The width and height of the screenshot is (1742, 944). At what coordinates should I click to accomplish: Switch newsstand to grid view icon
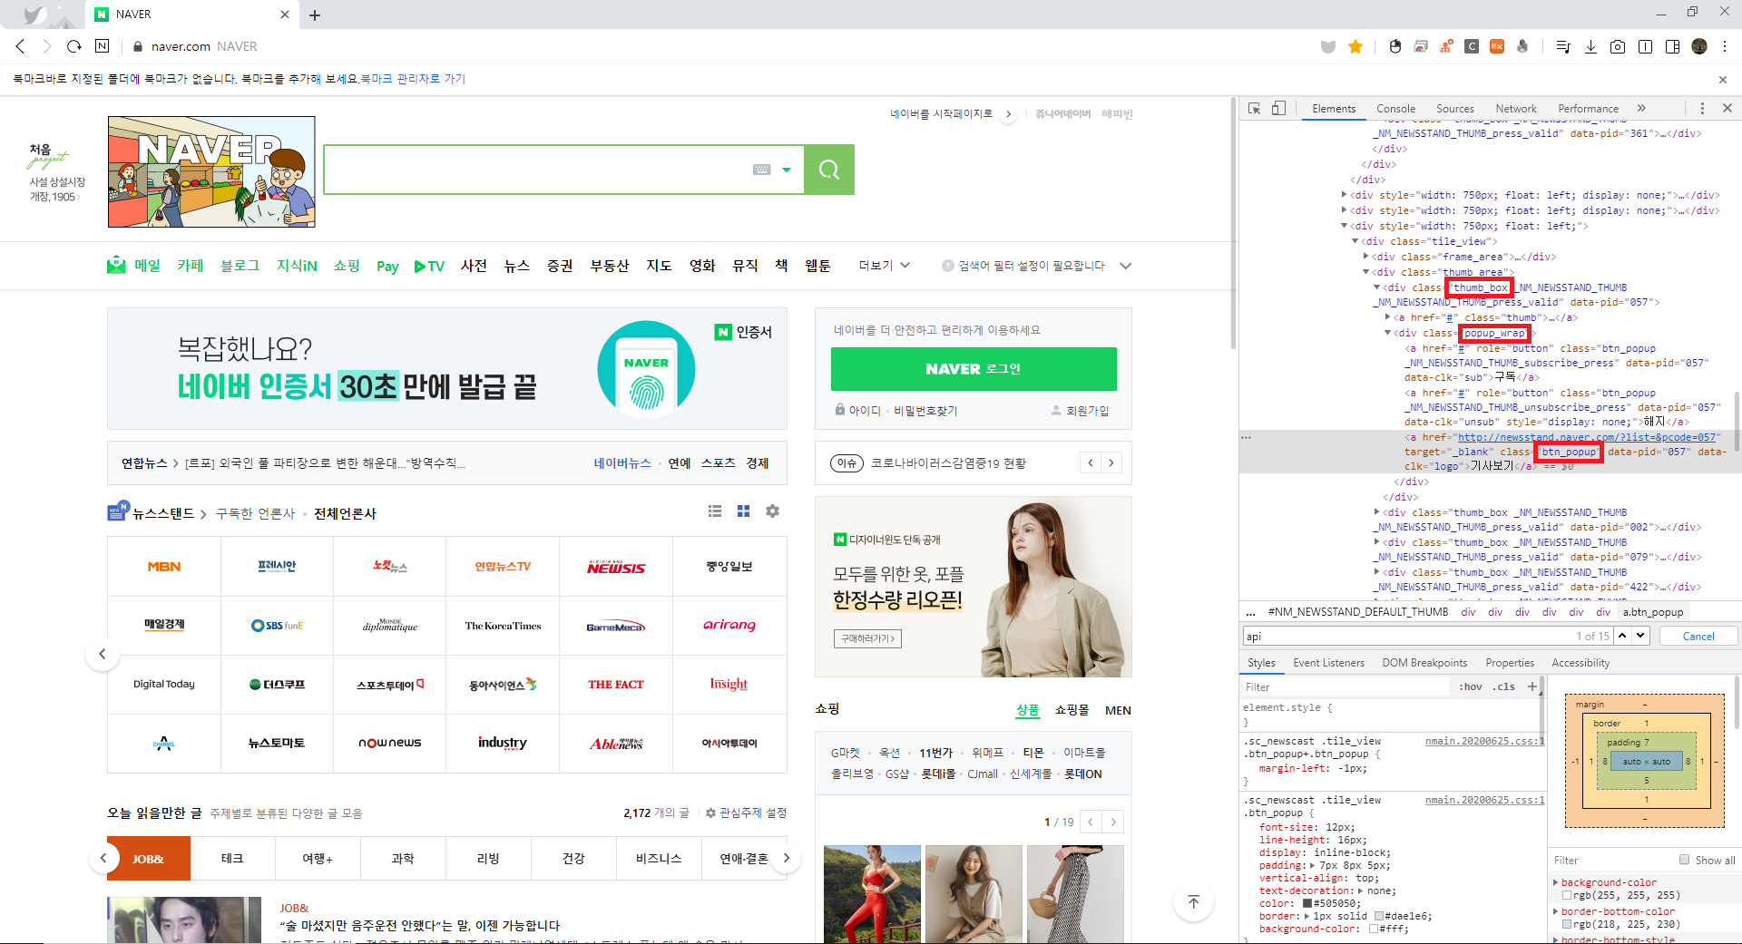click(744, 511)
